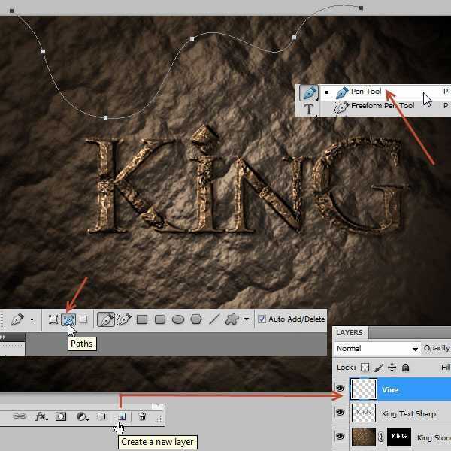Select Shape Layers mode icon
The width and height of the screenshot is (451, 451).
click(53, 319)
